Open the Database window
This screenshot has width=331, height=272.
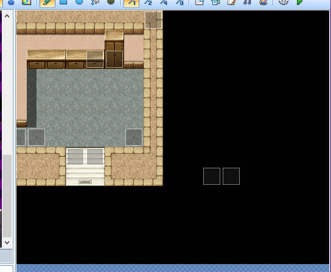[x=200, y=2]
